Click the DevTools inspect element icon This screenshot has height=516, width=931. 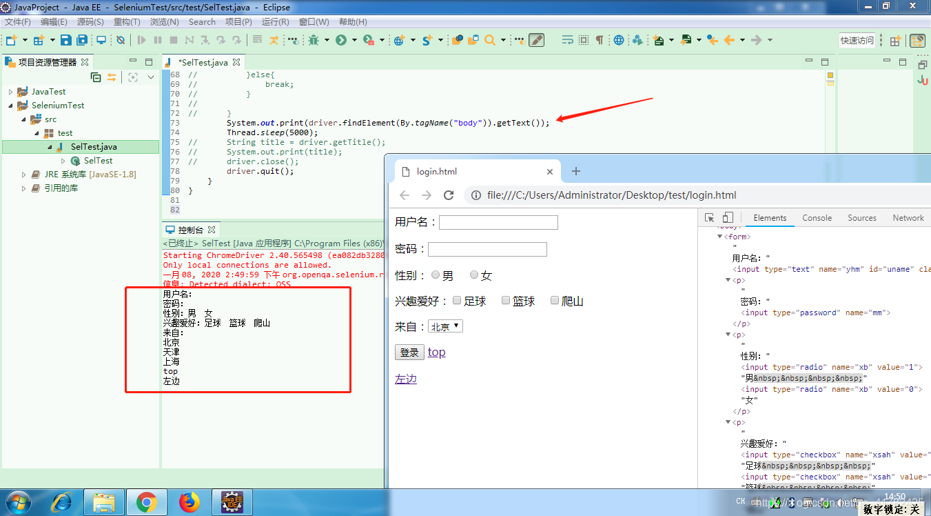coord(710,218)
